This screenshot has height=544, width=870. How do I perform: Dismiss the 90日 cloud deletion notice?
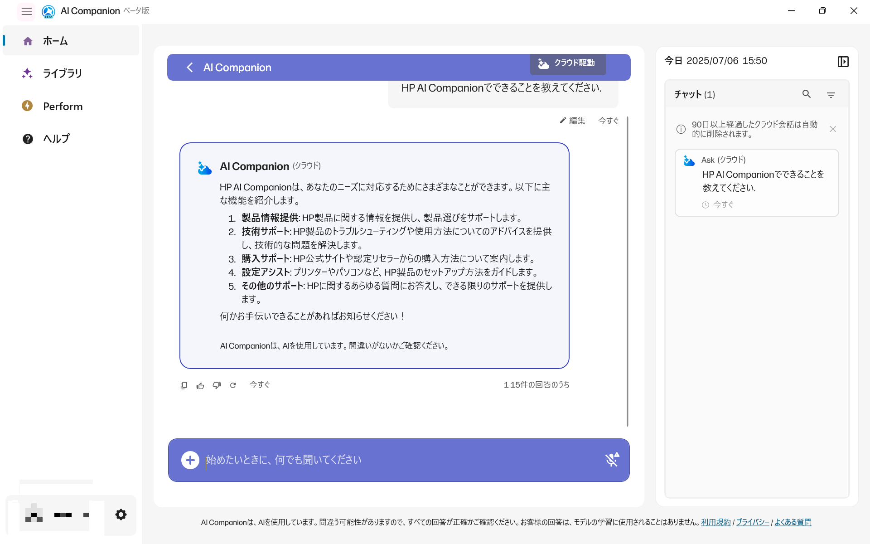coord(833,129)
